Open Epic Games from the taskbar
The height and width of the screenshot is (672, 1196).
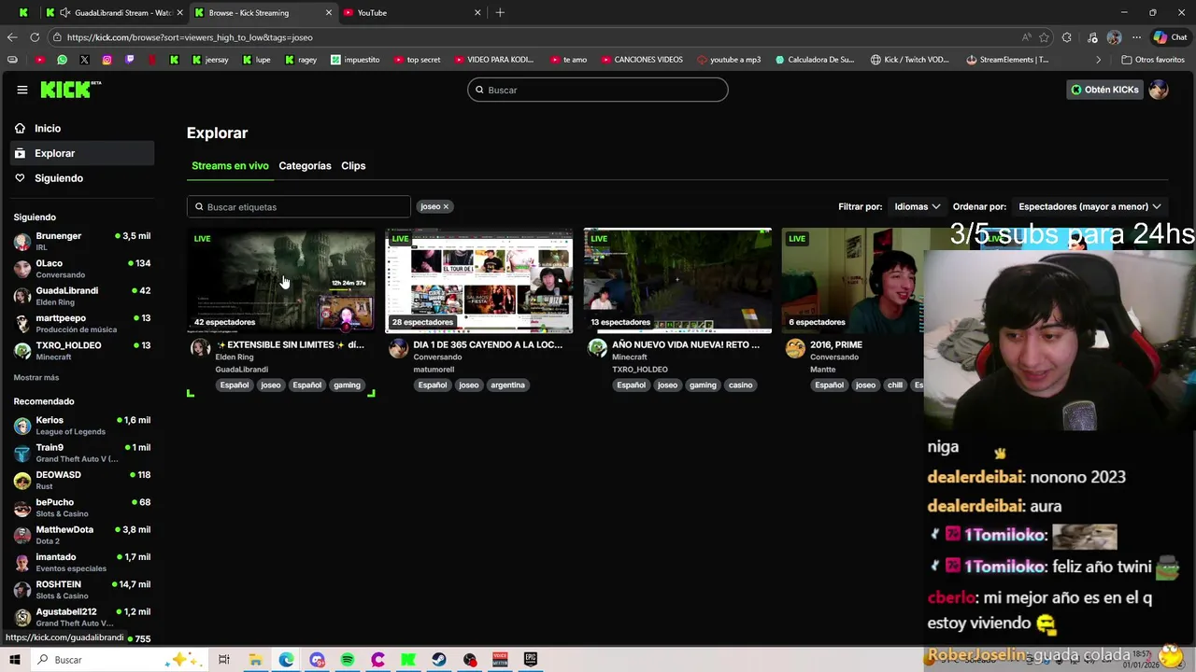pos(531,660)
